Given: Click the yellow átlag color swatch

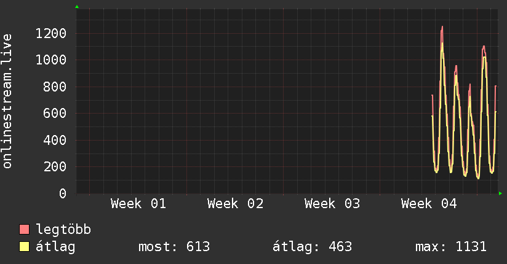Looking at the screenshot, I should click(25, 247).
